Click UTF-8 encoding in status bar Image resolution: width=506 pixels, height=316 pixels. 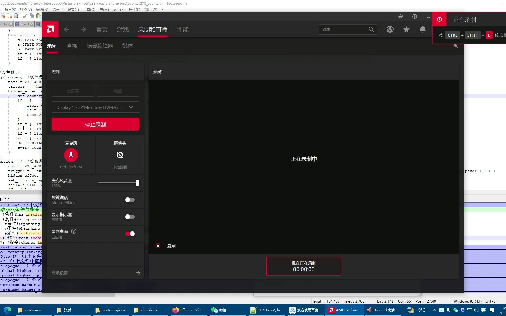(490, 301)
